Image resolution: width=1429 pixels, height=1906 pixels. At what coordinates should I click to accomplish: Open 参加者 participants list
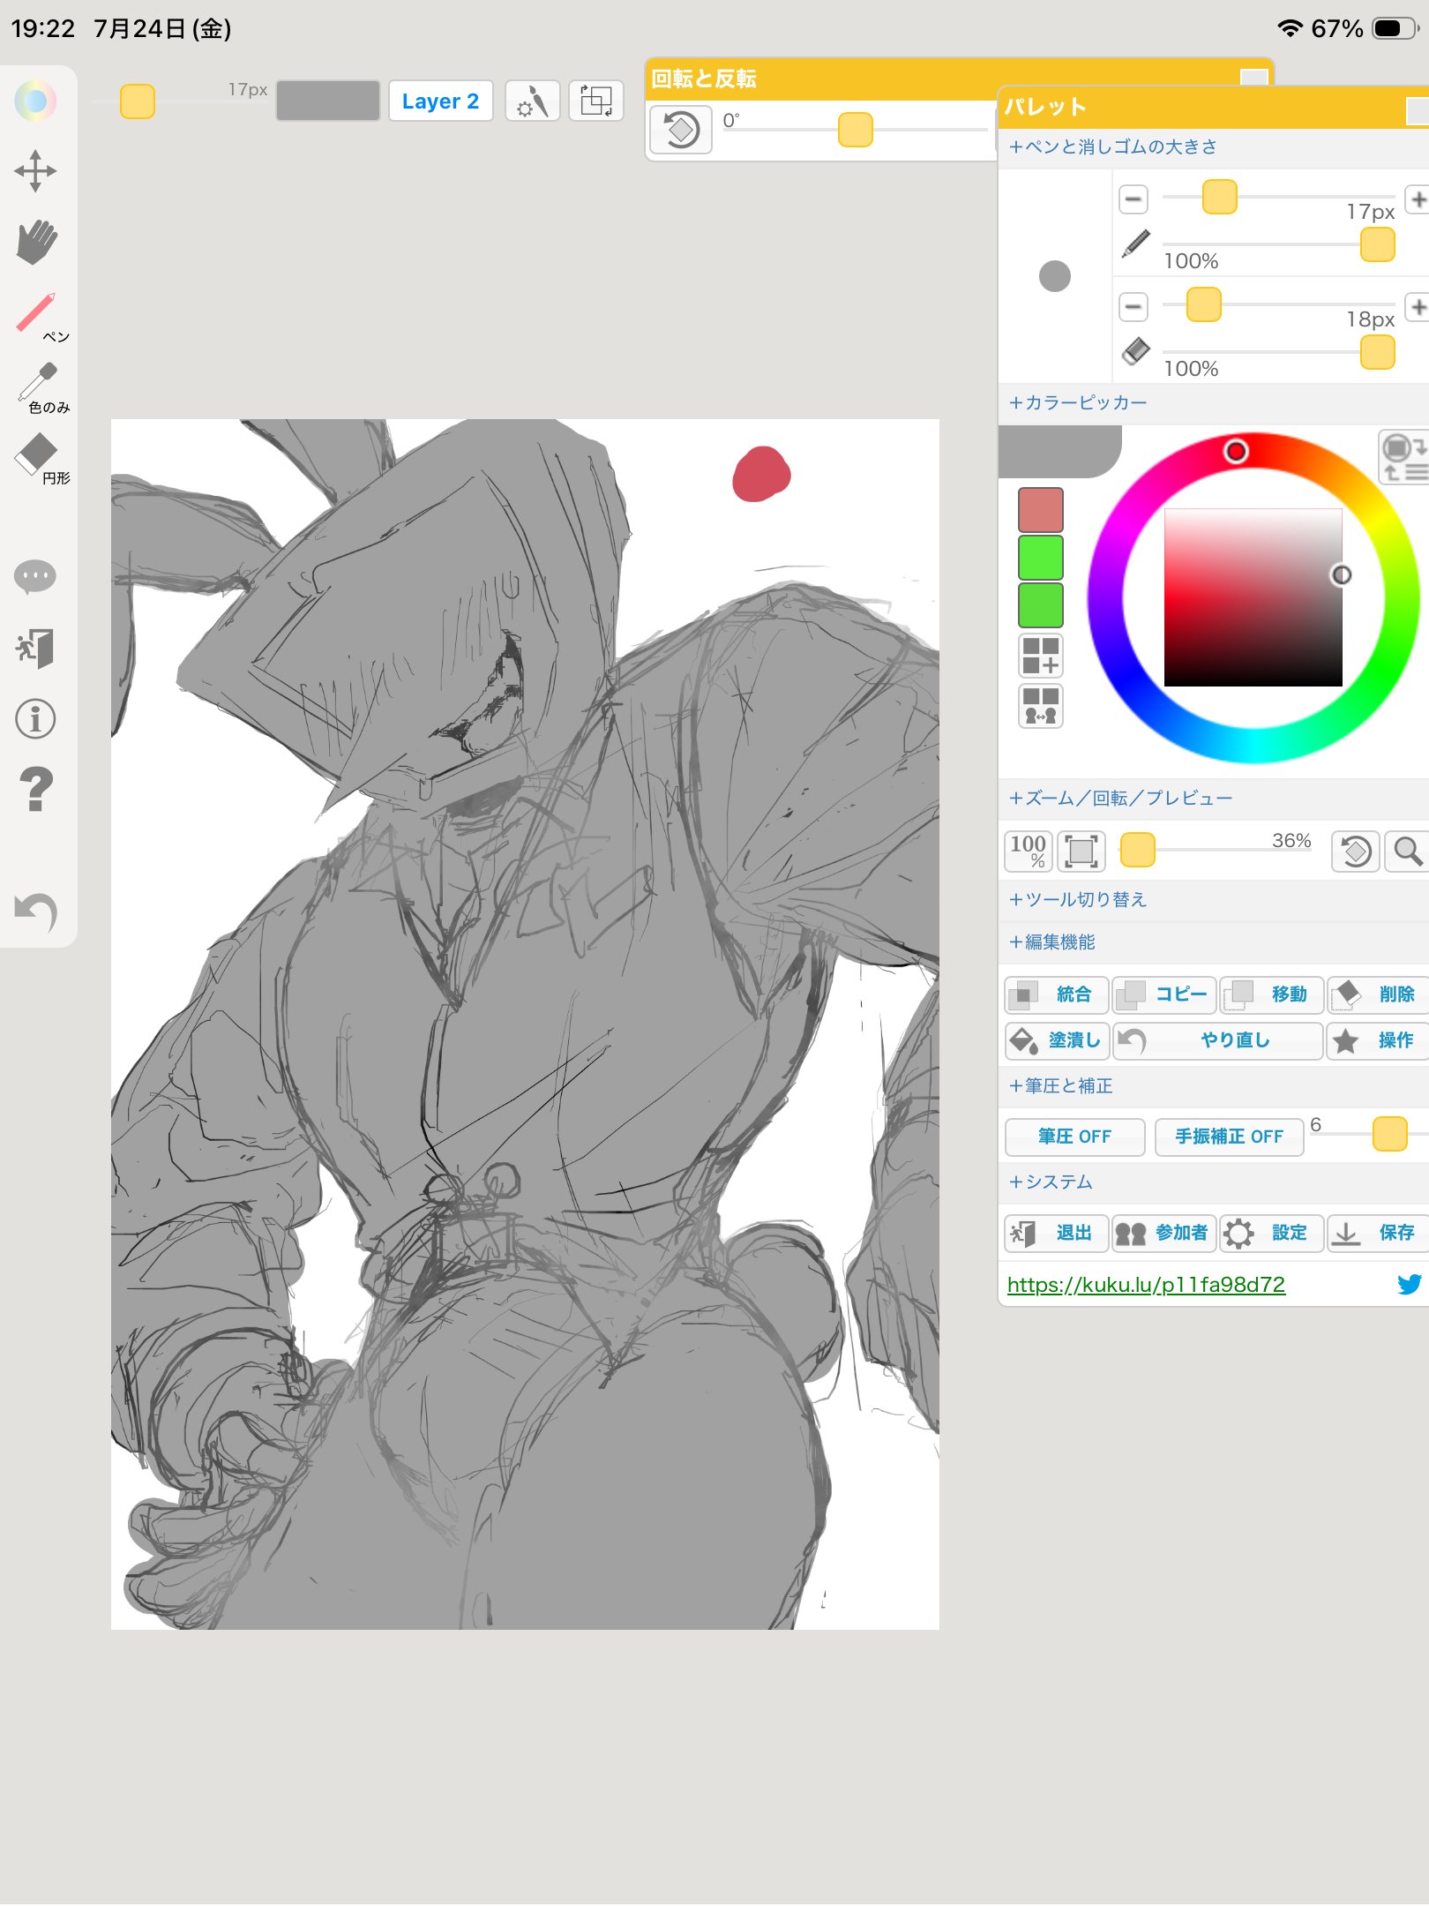click(1164, 1233)
